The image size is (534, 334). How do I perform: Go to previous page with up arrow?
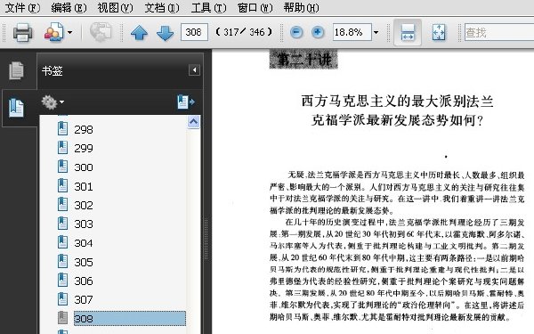coord(140,33)
